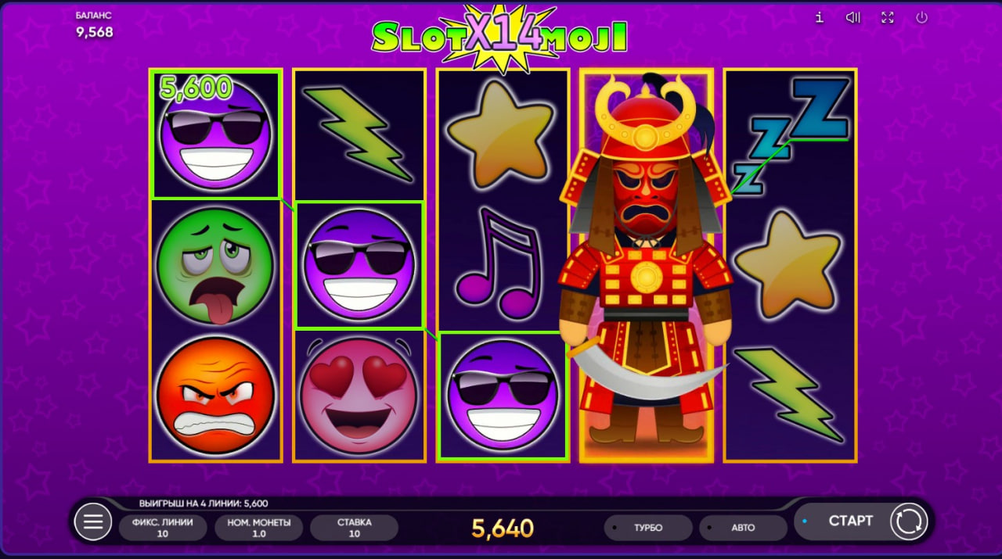Open Фикс. линии selector
Image resolution: width=1002 pixels, height=559 pixels.
(163, 528)
